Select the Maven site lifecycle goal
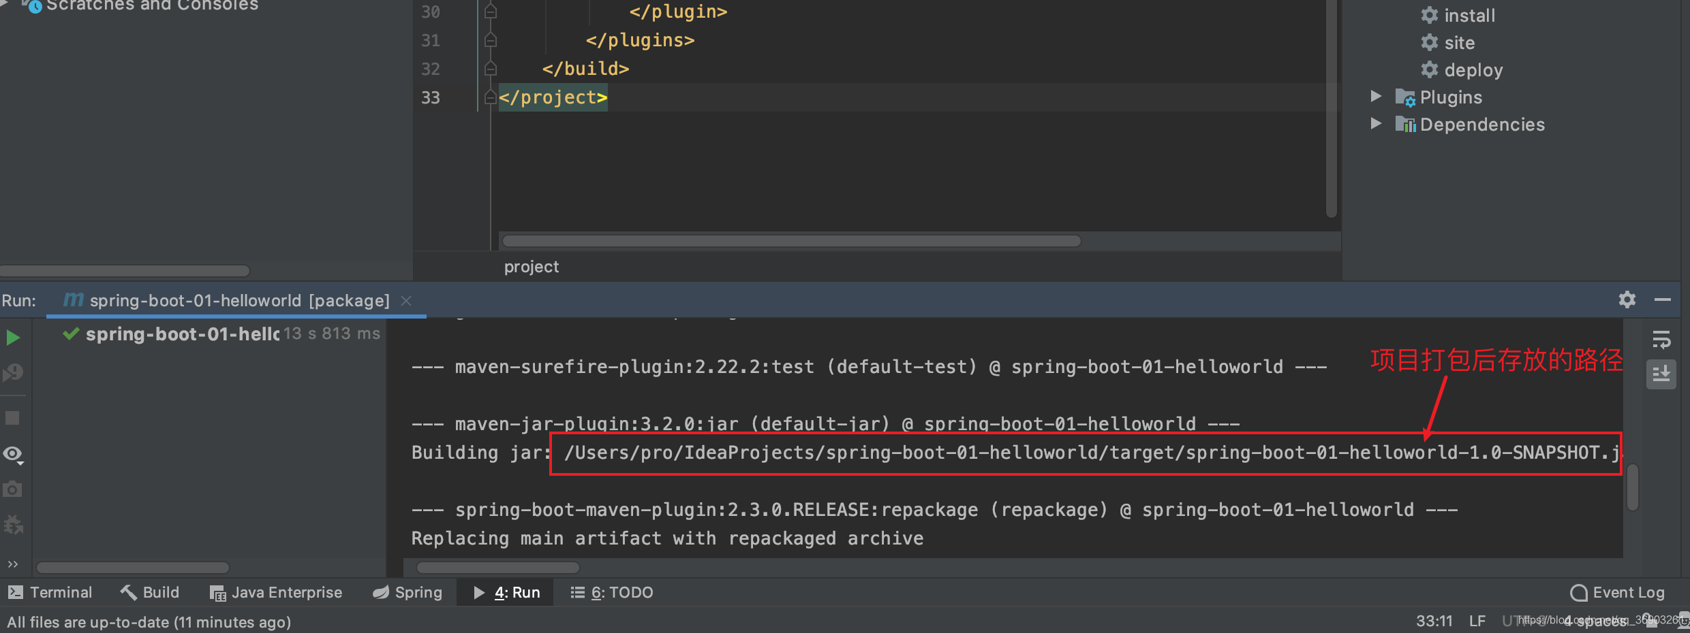Image resolution: width=1690 pixels, height=633 pixels. pos(1459,43)
